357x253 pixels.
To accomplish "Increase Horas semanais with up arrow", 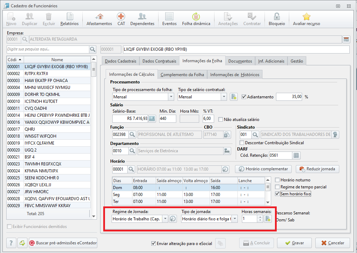I will pyautogui.click(x=260, y=217).
